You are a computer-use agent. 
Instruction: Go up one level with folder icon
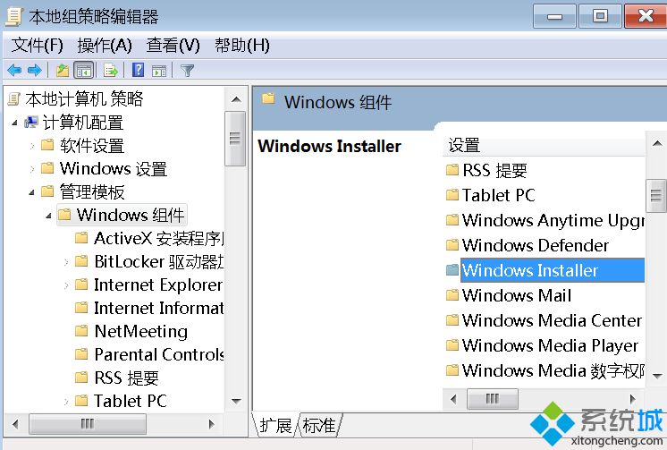point(63,71)
